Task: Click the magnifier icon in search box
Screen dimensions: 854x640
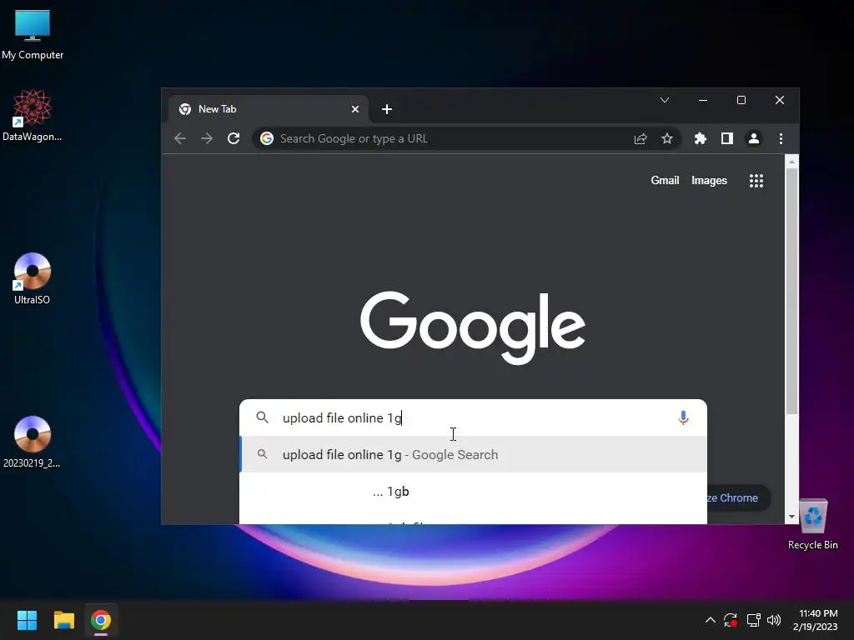Action: pos(263,417)
